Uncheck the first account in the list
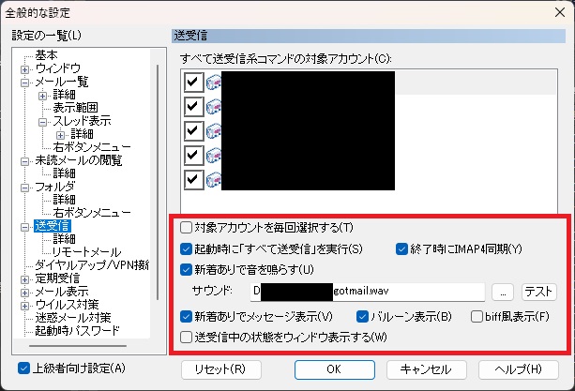575x391 pixels. [x=193, y=83]
